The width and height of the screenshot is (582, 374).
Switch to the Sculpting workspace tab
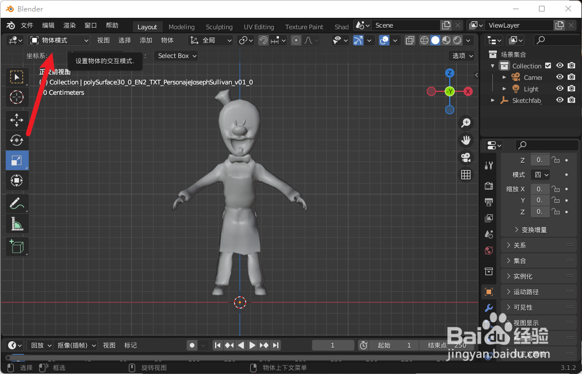pos(219,26)
